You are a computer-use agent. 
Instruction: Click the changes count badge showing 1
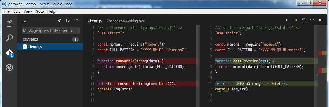(x=75, y=39)
